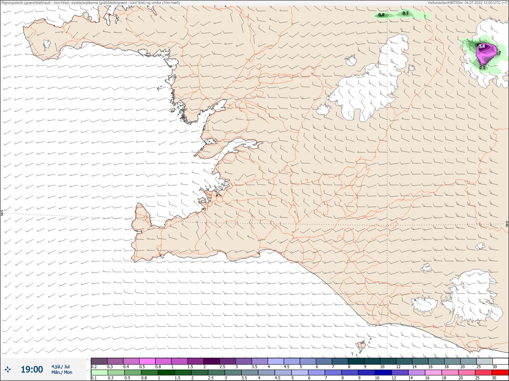Click the 0.9 precipitation value on the map
This screenshot has width=509, height=381.
tap(381, 15)
